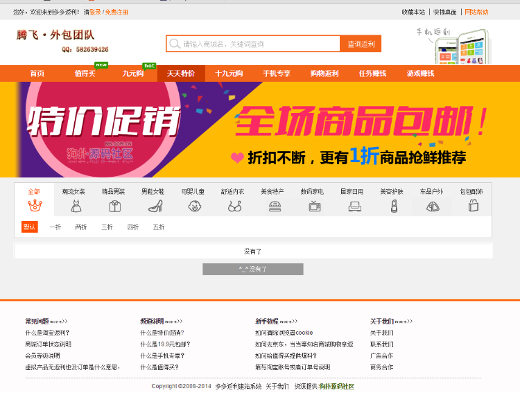The height and width of the screenshot is (404, 520).
Task: Open the 九元购 navigation tab
Action: coord(132,73)
